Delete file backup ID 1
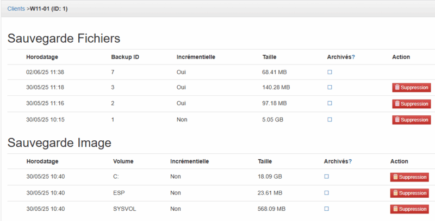Image resolution: width=435 pixels, height=221 pixels. pos(411,120)
